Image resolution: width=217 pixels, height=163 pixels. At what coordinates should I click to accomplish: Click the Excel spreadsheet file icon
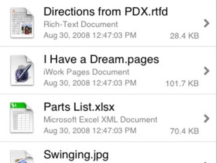[x=22, y=118]
